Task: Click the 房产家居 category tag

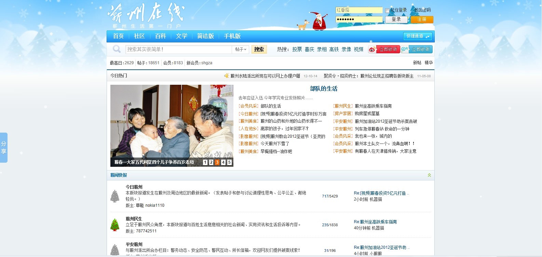Action: coord(343,114)
